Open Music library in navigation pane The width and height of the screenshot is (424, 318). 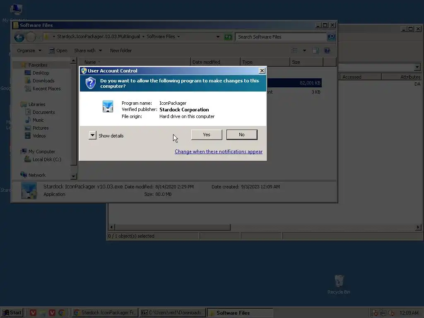click(x=38, y=120)
